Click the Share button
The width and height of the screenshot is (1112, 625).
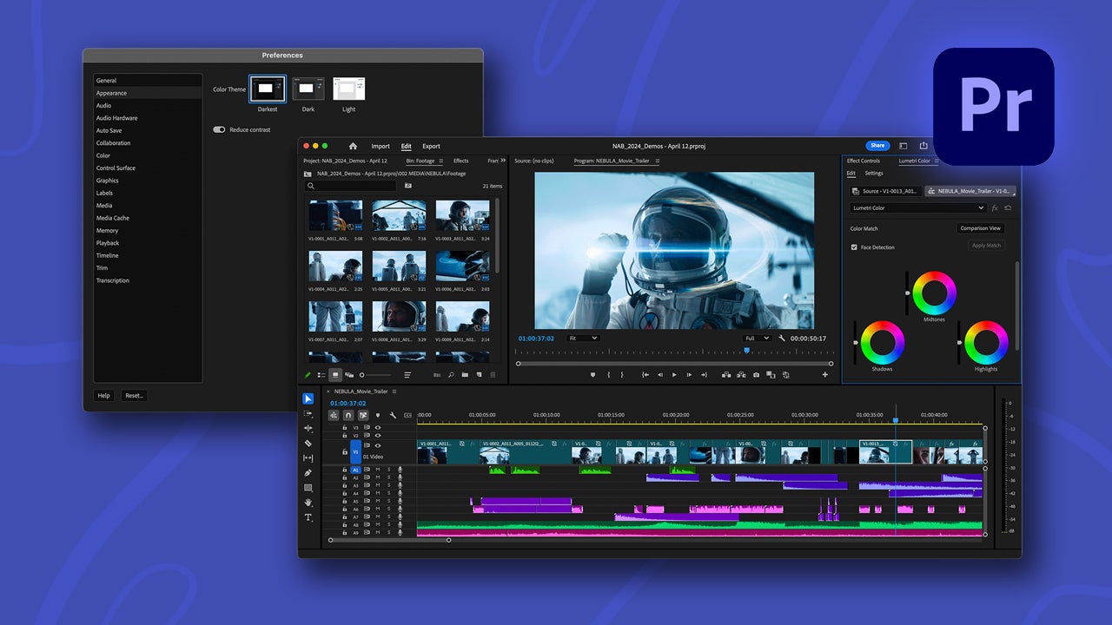pos(877,146)
